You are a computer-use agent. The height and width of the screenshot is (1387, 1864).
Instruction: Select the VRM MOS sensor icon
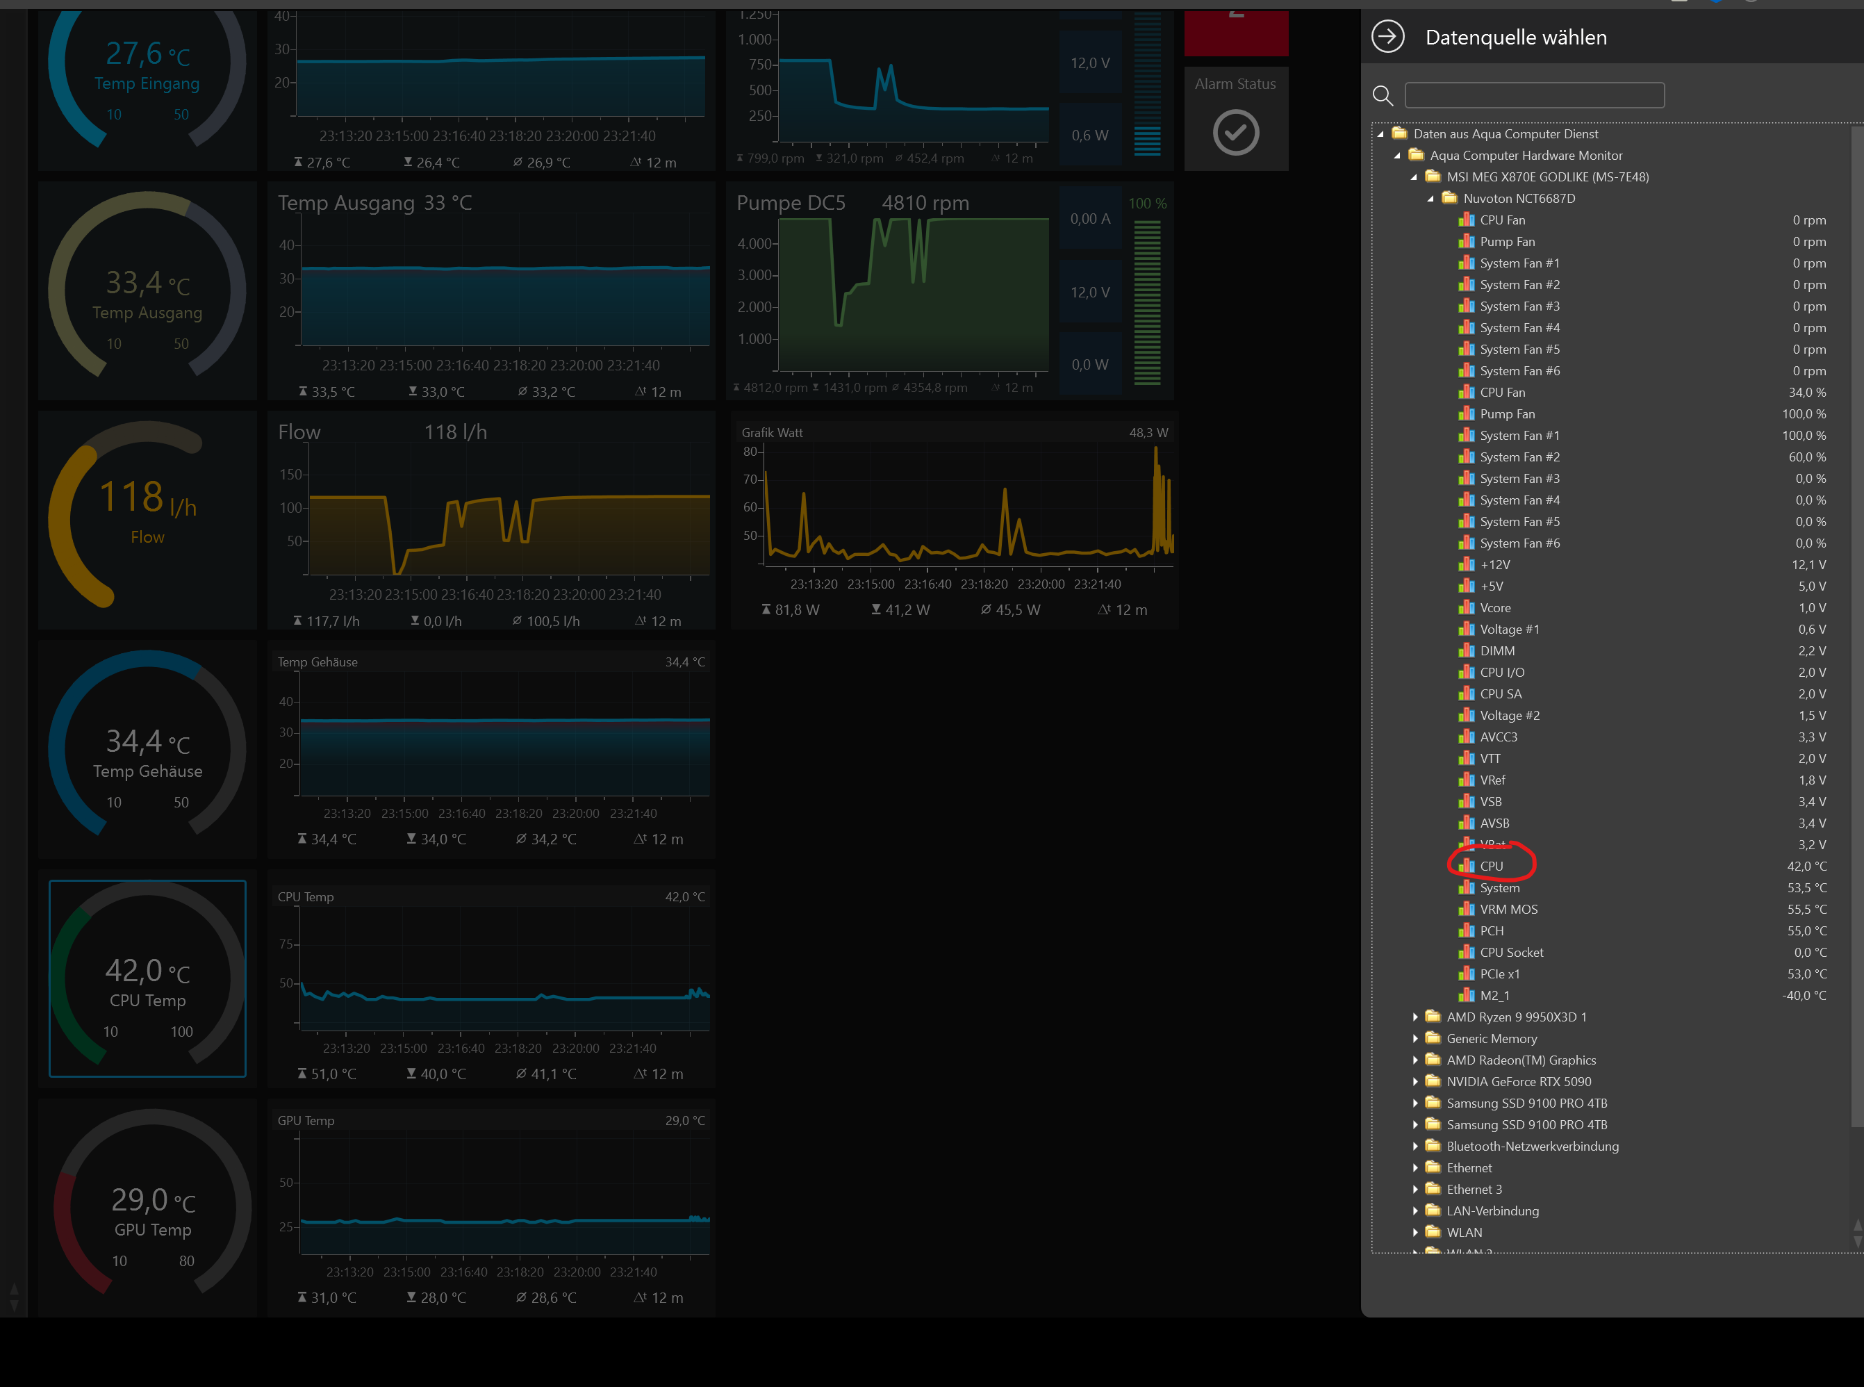point(1466,910)
